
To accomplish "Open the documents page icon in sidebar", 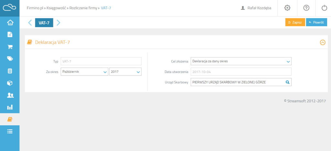I will (10, 34).
